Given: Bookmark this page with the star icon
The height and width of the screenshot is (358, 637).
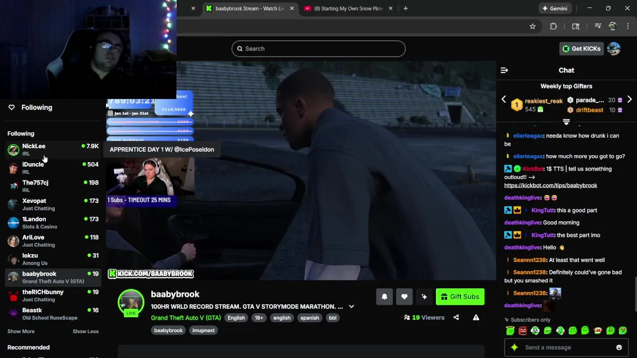Looking at the screenshot, I should (x=532, y=26).
